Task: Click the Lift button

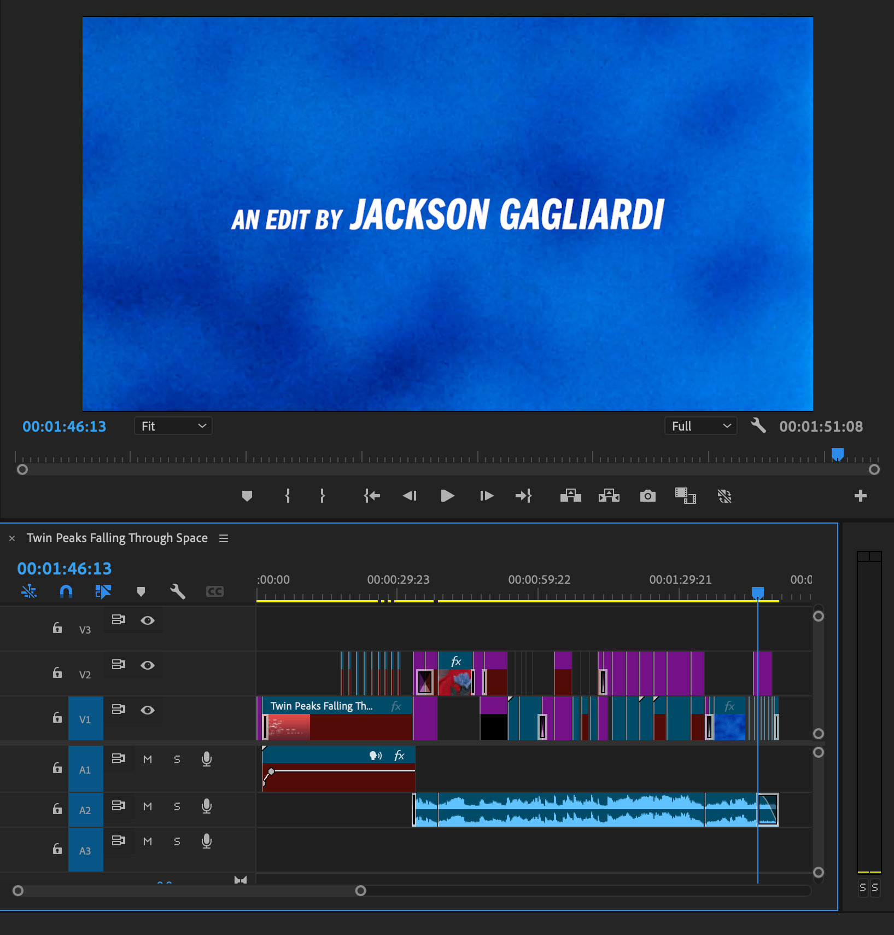Action: tap(570, 496)
